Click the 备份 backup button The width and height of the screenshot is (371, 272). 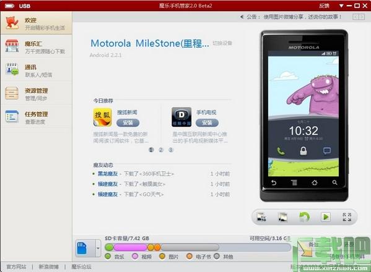[x=313, y=245]
